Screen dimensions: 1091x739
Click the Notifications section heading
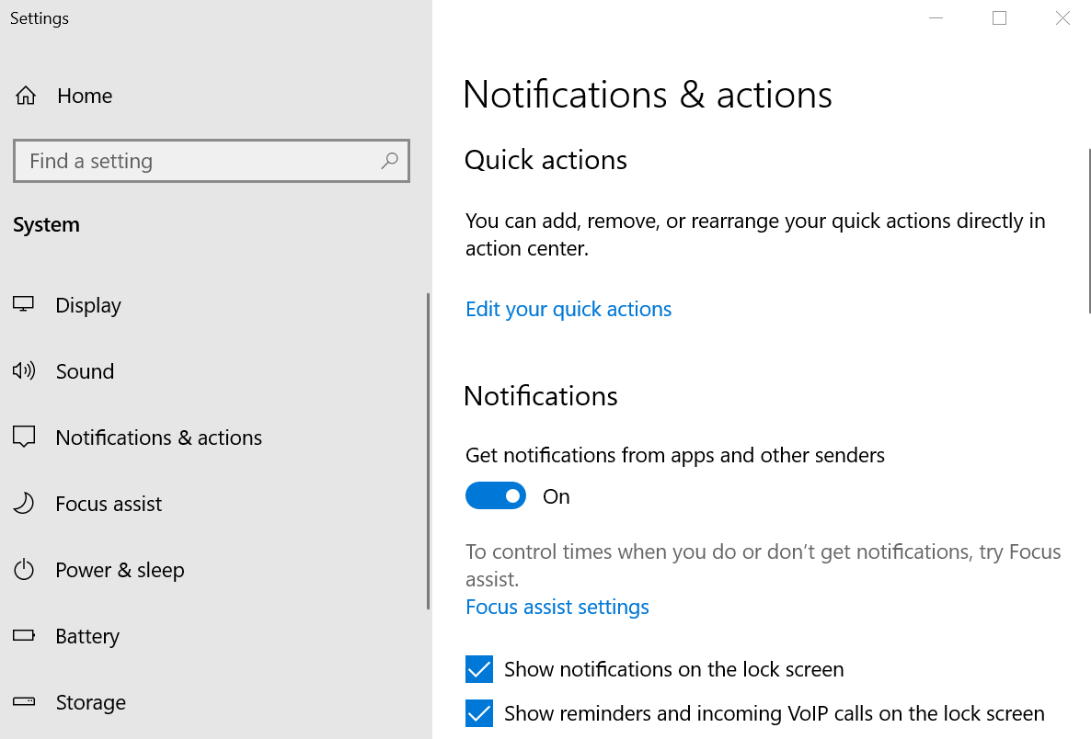coord(541,395)
